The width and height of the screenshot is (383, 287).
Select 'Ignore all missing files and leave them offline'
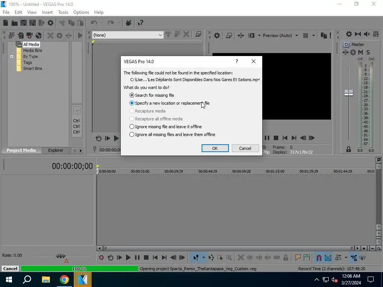pyautogui.click(x=172, y=135)
